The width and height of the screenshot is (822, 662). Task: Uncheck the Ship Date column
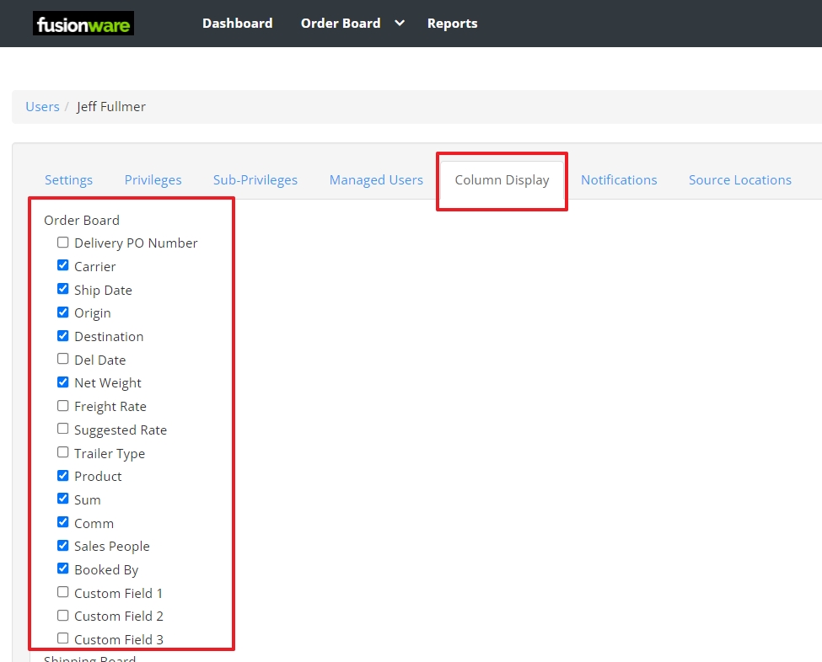click(62, 288)
